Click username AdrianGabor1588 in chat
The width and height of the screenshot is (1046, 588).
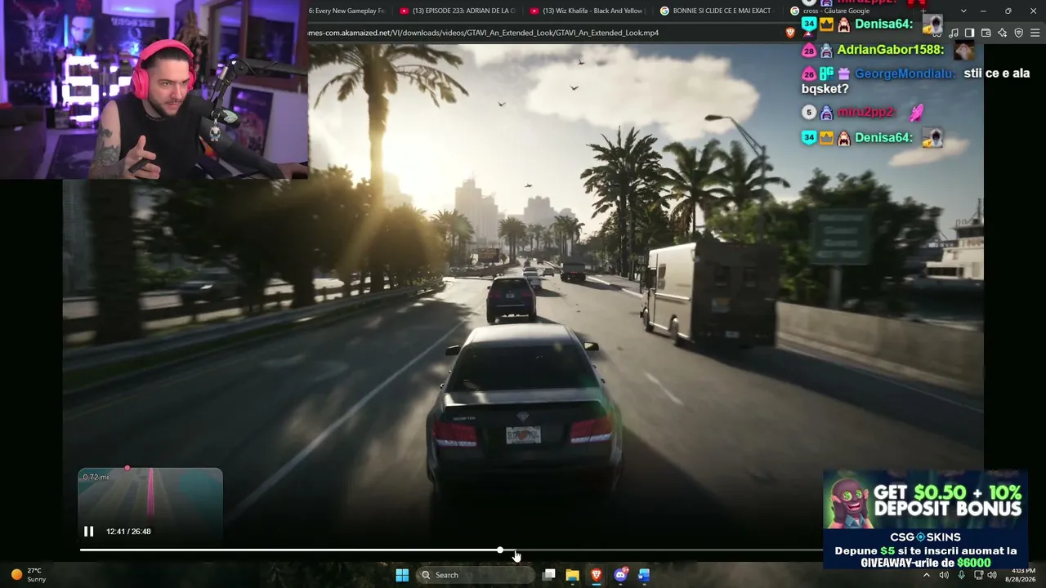[x=891, y=50]
